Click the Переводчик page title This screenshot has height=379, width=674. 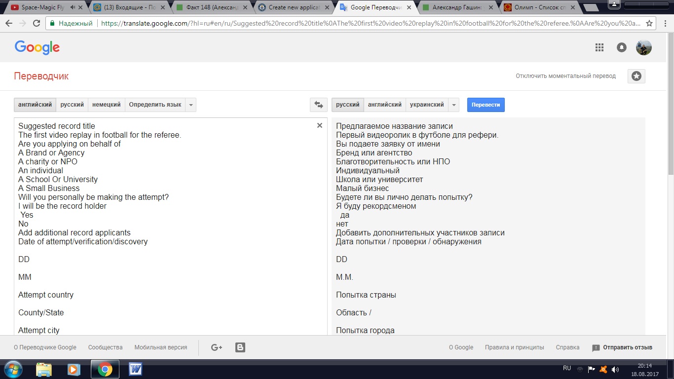tap(41, 76)
